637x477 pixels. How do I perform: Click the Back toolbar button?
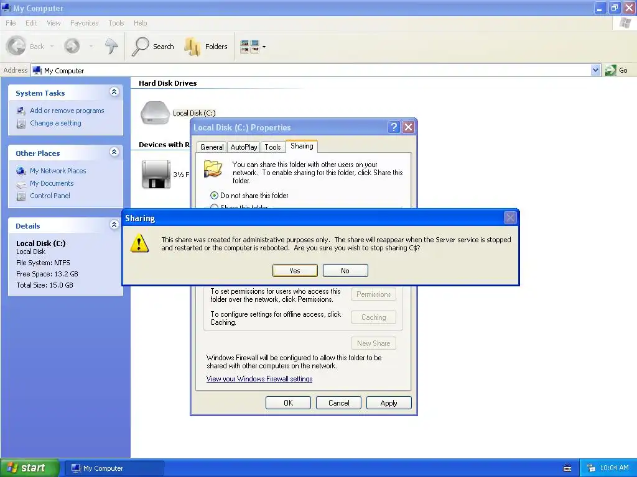(25, 46)
